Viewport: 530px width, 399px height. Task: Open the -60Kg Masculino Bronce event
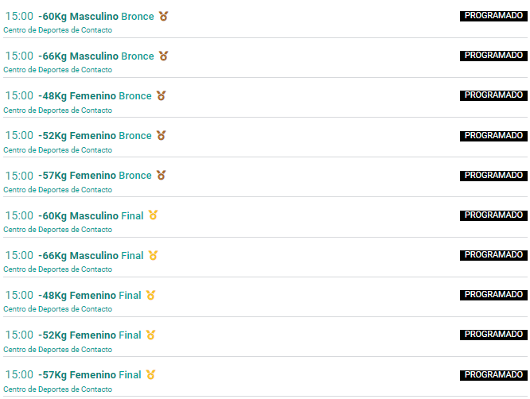click(x=96, y=17)
